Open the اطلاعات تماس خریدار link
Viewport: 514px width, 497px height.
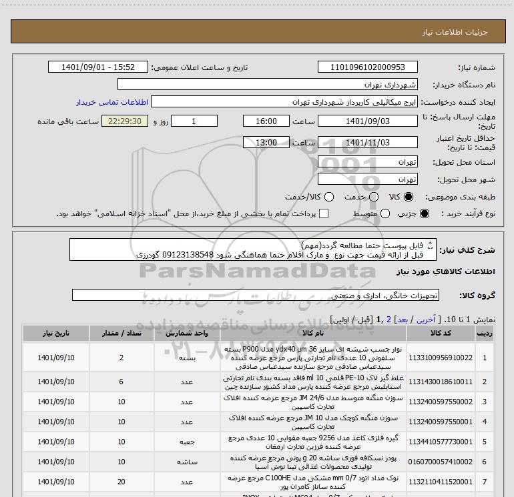(112, 102)
